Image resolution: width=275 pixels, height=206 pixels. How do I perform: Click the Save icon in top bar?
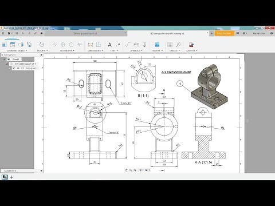coord(17,33)
